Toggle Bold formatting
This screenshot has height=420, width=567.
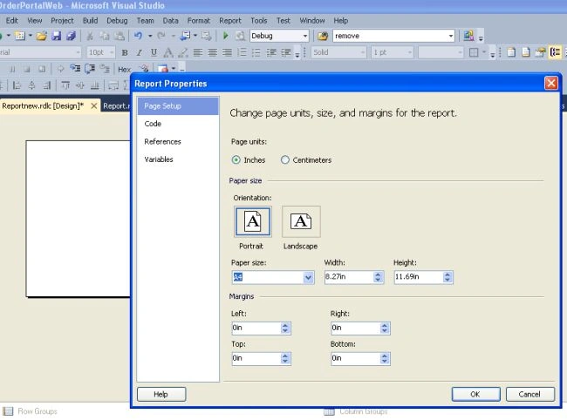(x=125, y=53)
